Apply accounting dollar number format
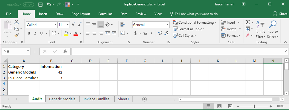Viewport: 289px width, 110px height. [135, 33]
